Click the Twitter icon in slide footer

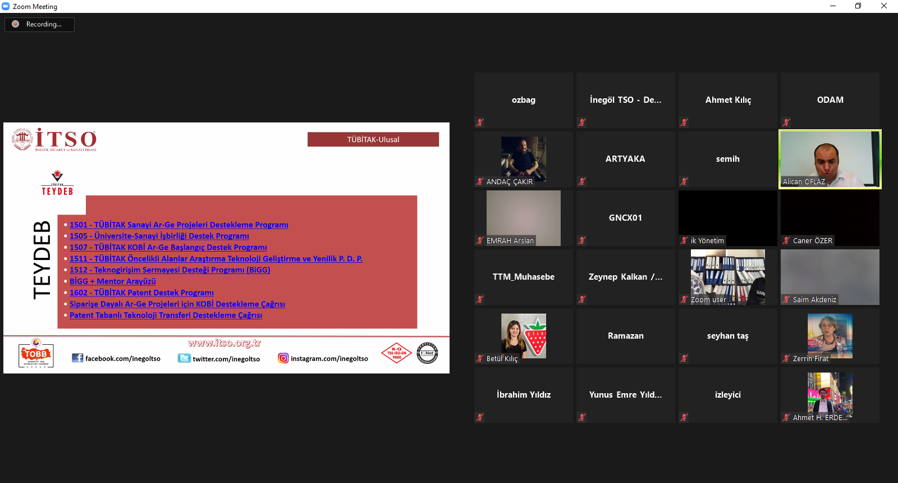click(184, 358)
